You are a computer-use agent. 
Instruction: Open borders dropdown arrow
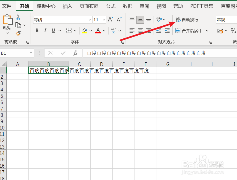click(x=75, y=31)
